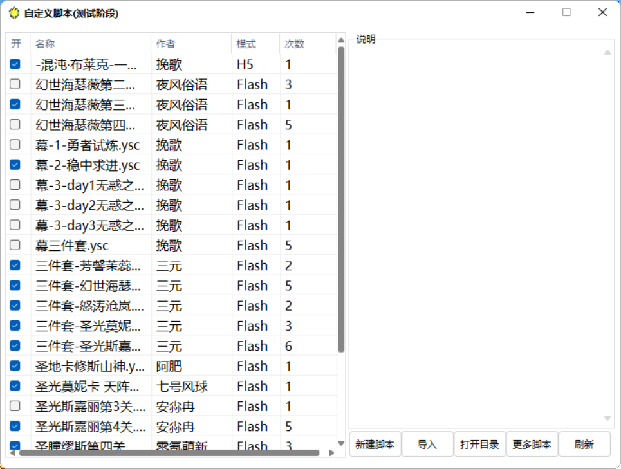The height and width of the screenshot is (469, 621).
Task: Select the 圣光斯嘉丽第4关 script name
Action: (x=90, y=427)
